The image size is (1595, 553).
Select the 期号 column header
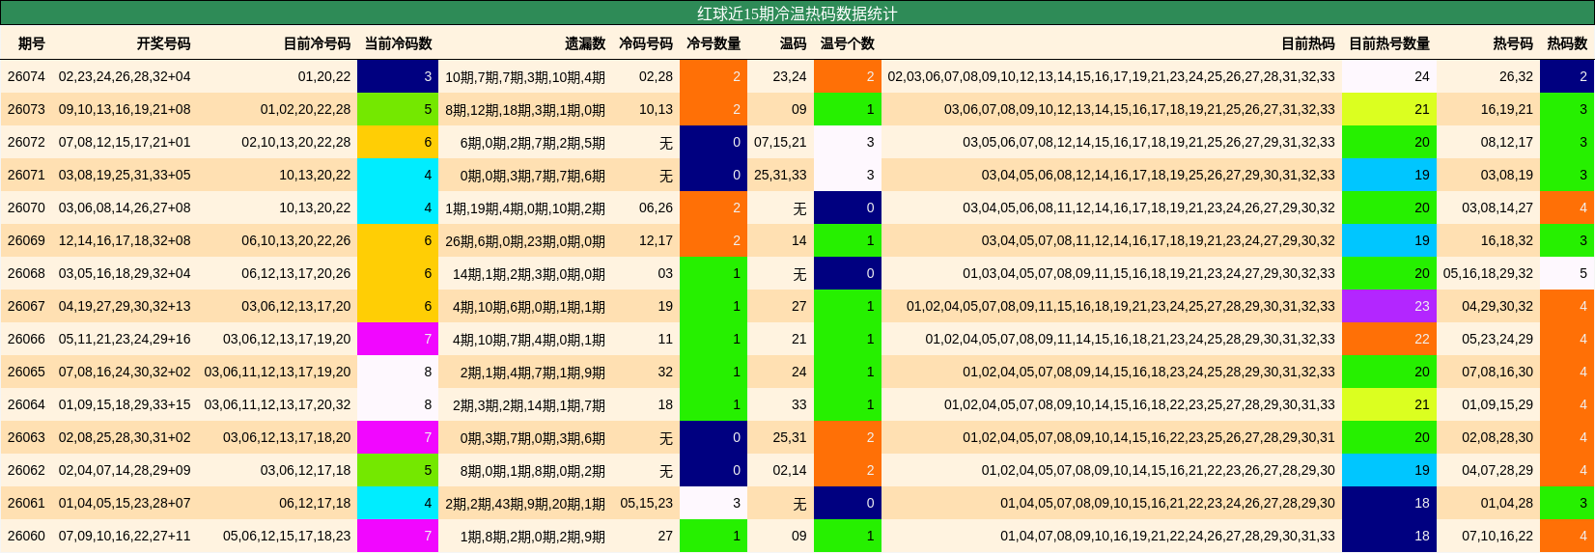[x=32, y=43]
